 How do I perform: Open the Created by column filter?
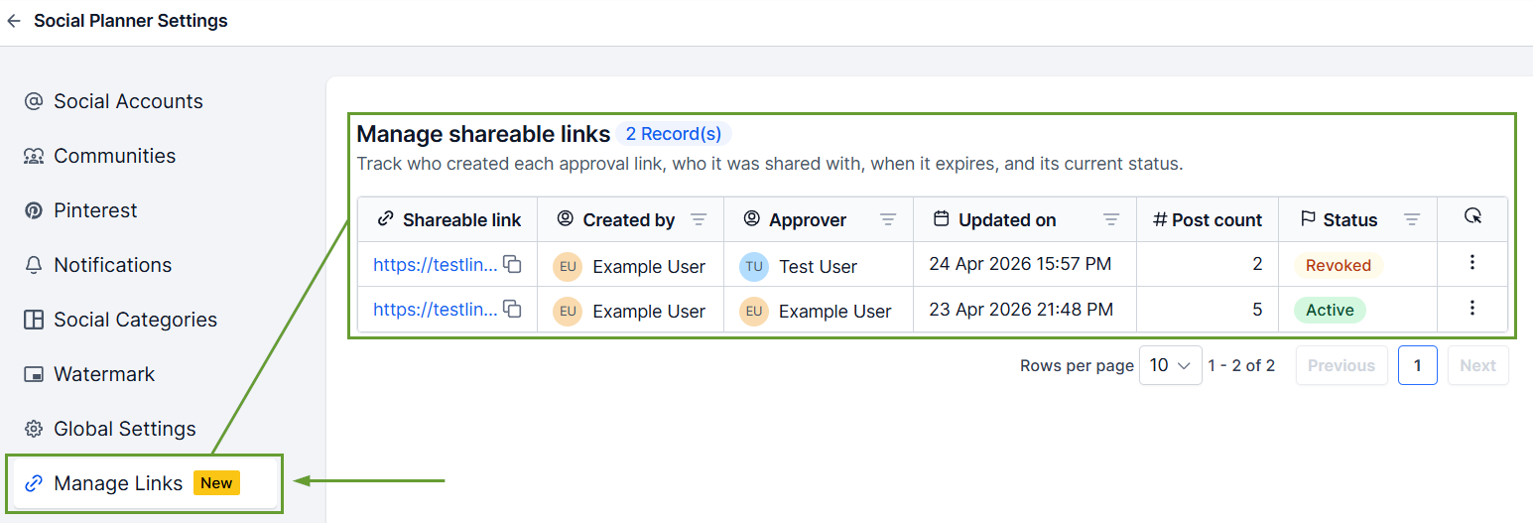coord(699,220)
